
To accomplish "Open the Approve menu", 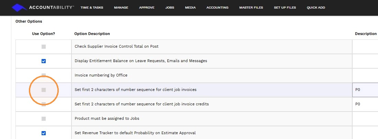I will [x=147, y=8].
